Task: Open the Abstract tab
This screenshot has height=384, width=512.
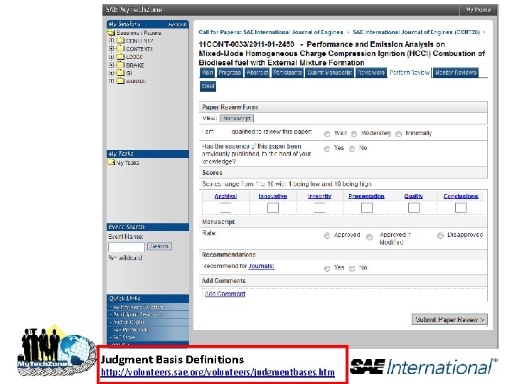Action: pyautogui.click(x=257, y=73)
